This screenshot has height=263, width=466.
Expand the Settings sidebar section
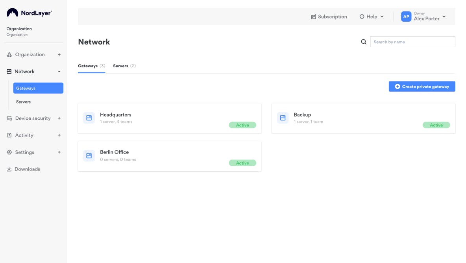59,152
